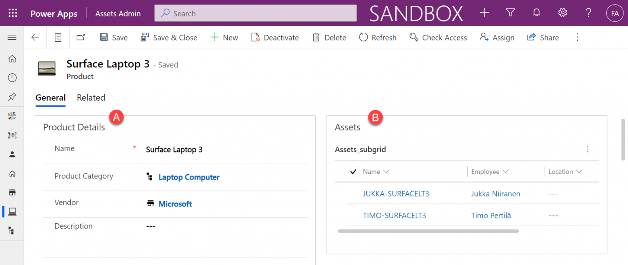Click the Product Details section heading
Screen dimensions: 628x265
coord(74,127)
